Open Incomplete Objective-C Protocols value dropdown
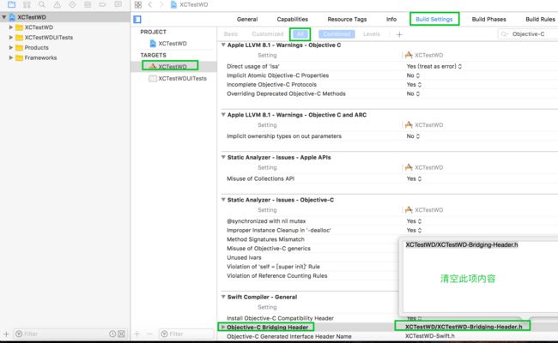This screenshot has width=558, height=343. click(x=414, y=85)
